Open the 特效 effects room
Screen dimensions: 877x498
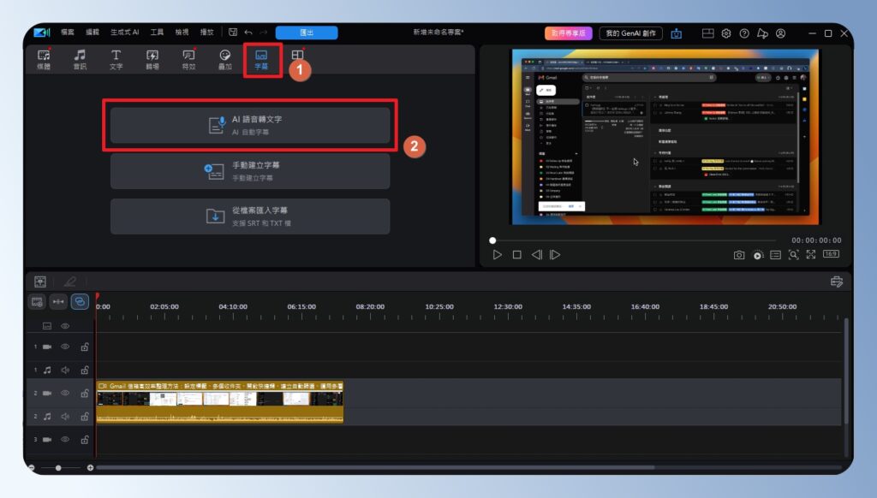pos(188,59)
